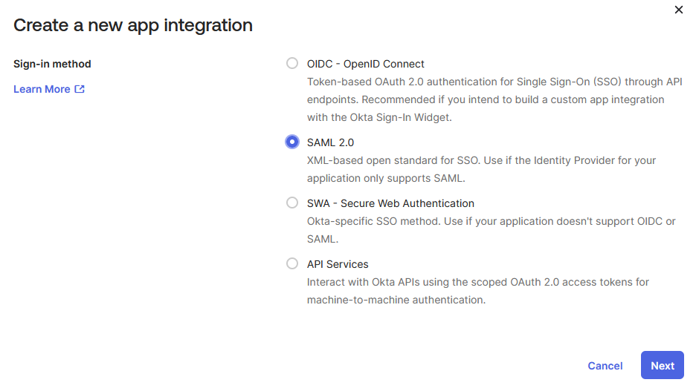Click the "machine-to-machine authentication" description line
The height and width of the screenshot is (391, 696).
(396, 300)
